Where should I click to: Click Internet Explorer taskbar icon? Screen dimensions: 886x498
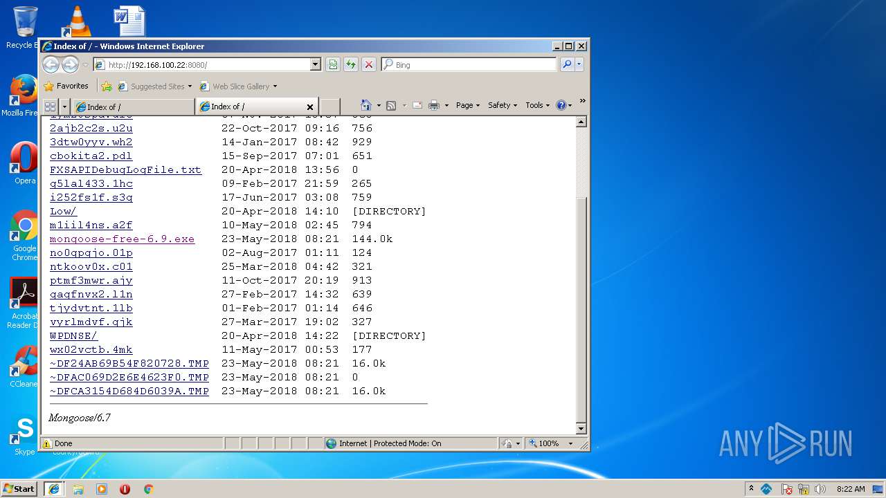[54, 488]
